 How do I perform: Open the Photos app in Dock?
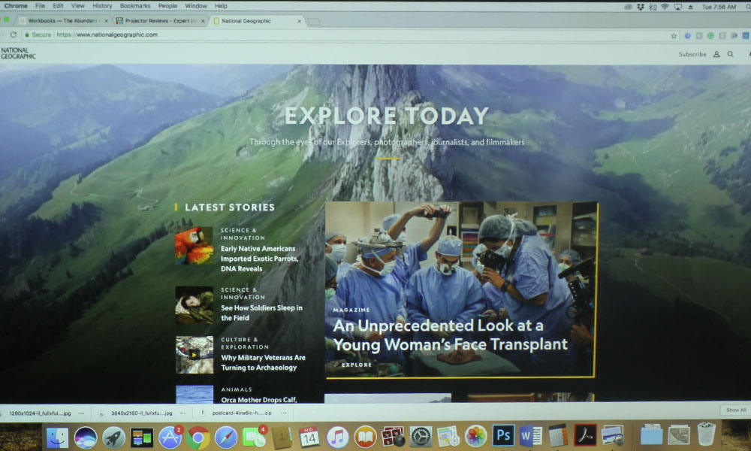click(475, 437)
